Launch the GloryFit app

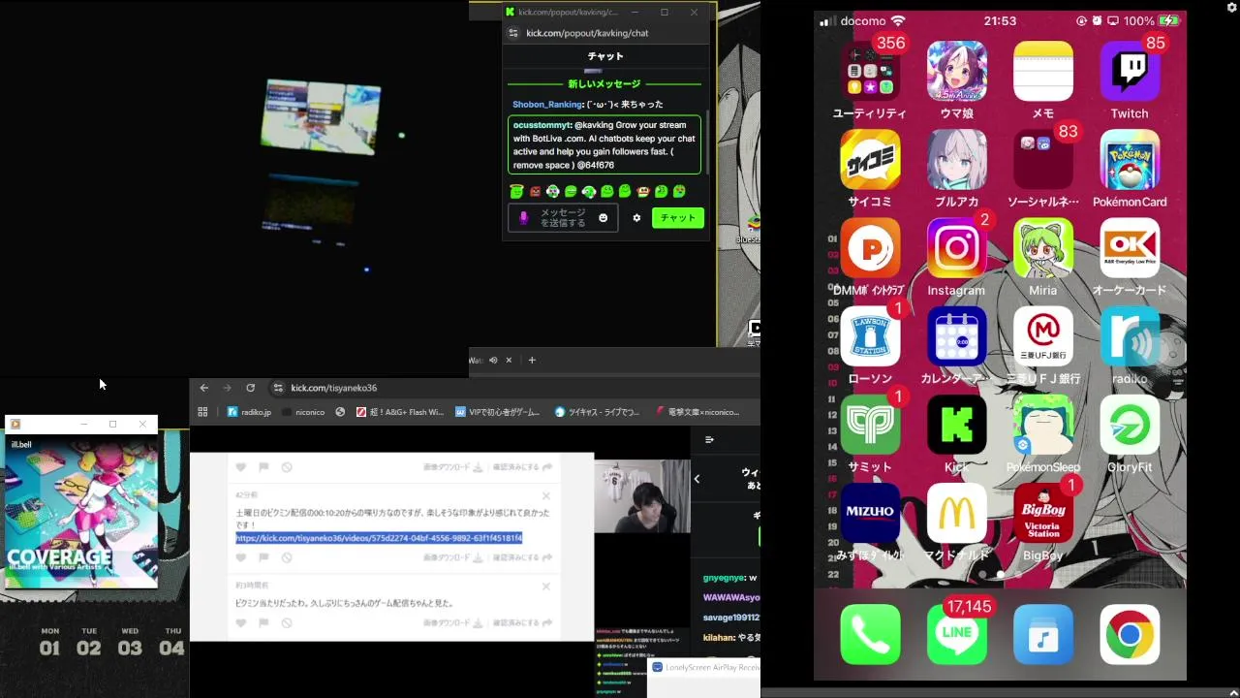click(1130, 425)
